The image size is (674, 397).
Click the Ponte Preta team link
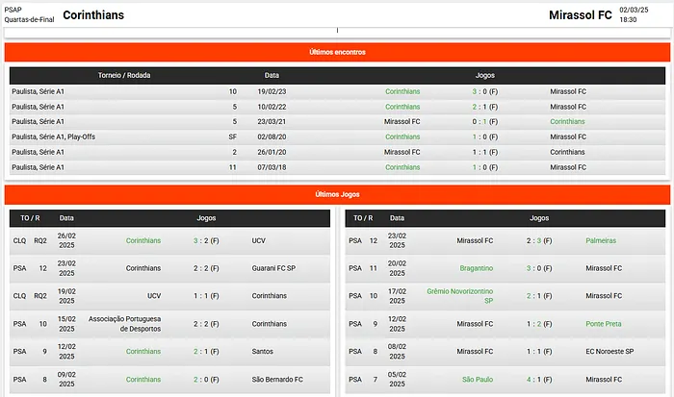[x=605, y=324]
